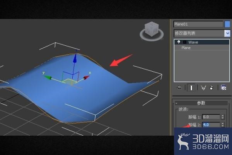Click the green Y-axis gizmo arrow
The height and width of the screenshot is (155, 232).
tap(48, 77)
